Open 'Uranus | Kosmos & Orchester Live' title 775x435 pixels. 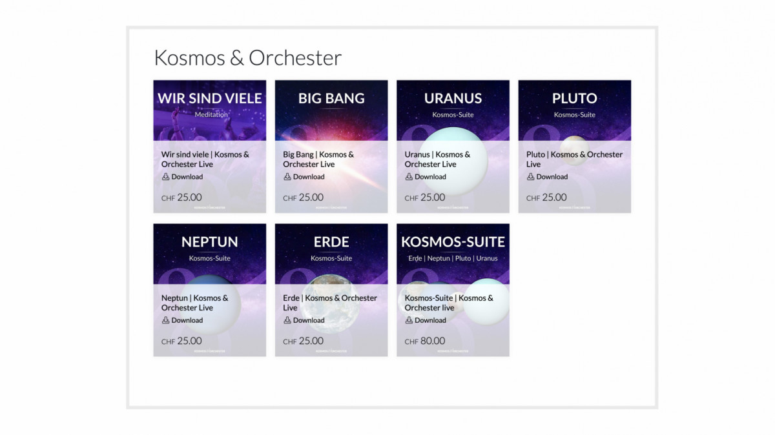pos(437,159)
